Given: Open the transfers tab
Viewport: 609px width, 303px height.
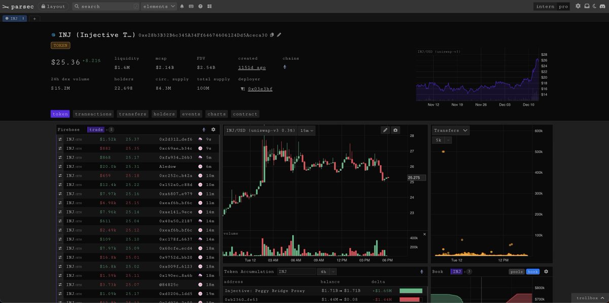Looking at the screenshot, I should (x=132, y=114).
